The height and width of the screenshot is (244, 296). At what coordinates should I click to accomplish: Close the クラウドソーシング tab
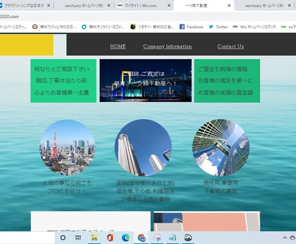49,6
